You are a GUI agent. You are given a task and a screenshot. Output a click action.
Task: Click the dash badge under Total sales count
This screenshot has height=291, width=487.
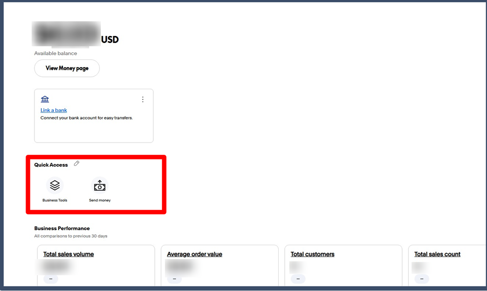[422, 279]
